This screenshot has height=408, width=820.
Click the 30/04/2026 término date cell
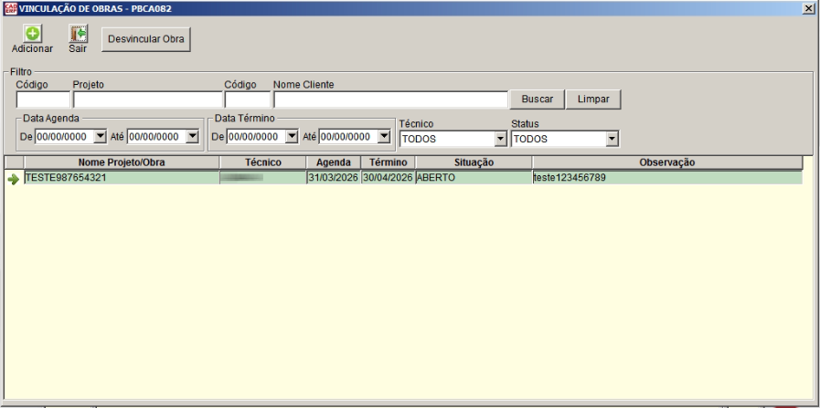[x=388, y=178]
